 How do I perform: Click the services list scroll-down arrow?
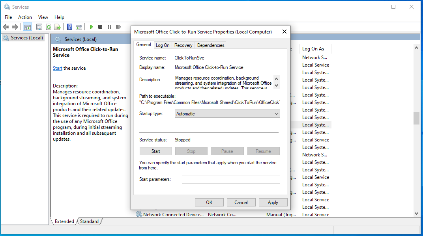[417, 214]
